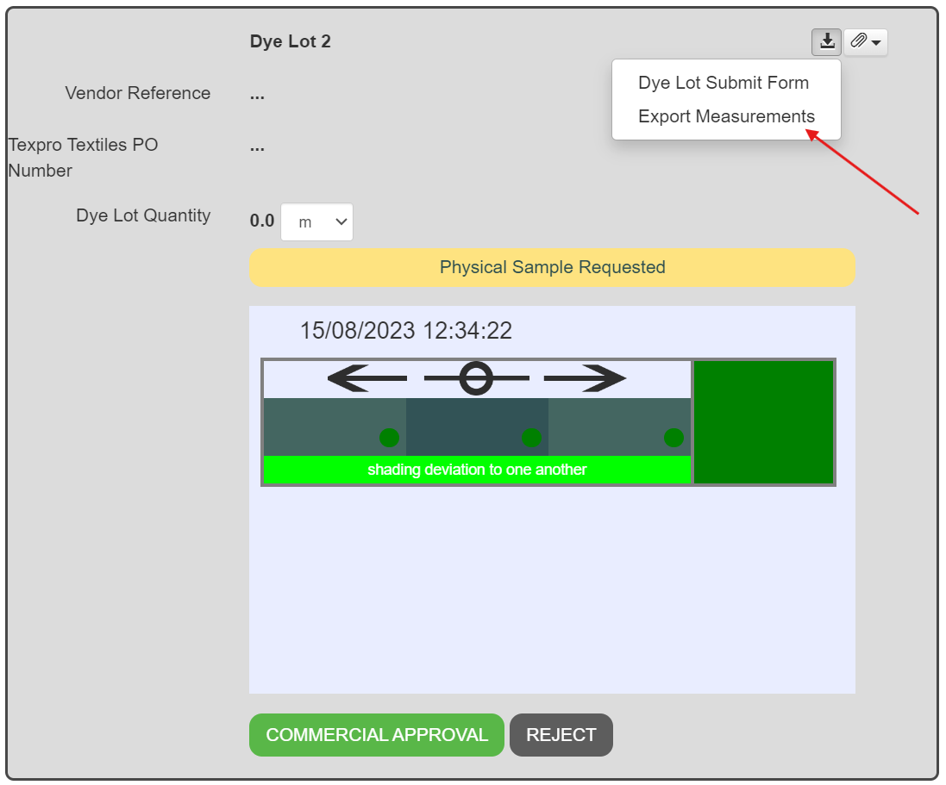Open the quantity unit dropdown showing m

coord(316,221)
